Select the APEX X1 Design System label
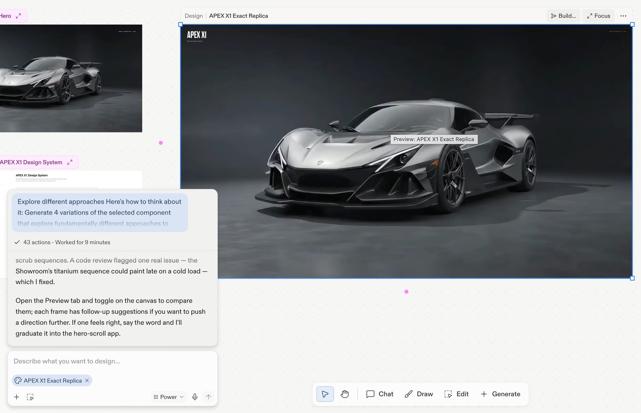 coord(31,162)
